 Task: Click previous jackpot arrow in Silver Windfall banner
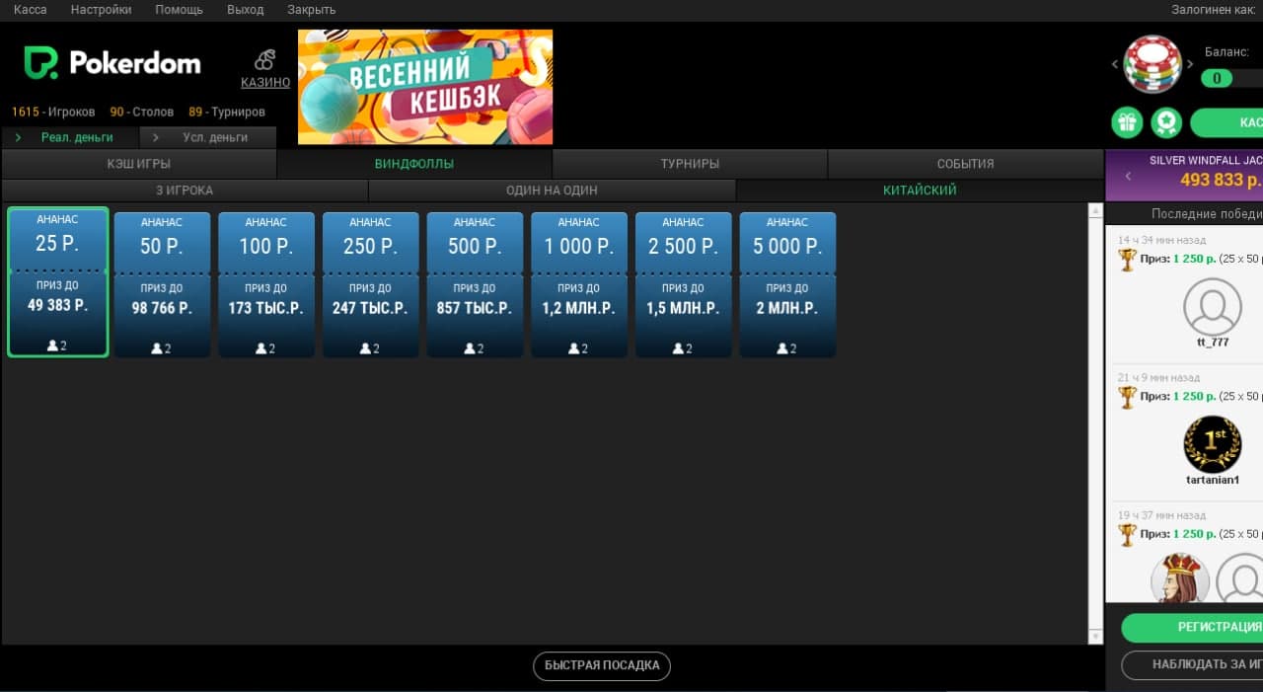pos(1128,177)
